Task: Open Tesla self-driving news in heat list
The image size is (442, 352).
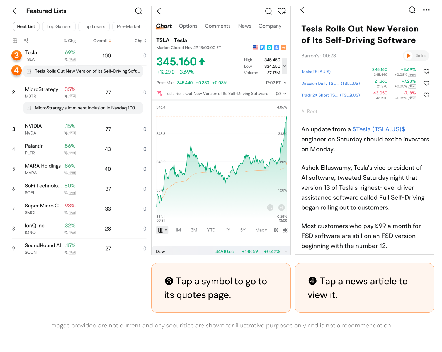Action: pyautogui.click(x=83, y=71)
